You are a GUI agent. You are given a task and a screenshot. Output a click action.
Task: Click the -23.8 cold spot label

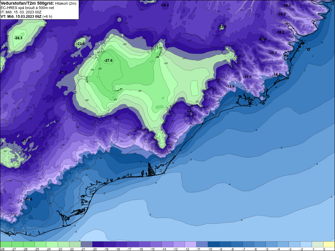coord(222,27)
